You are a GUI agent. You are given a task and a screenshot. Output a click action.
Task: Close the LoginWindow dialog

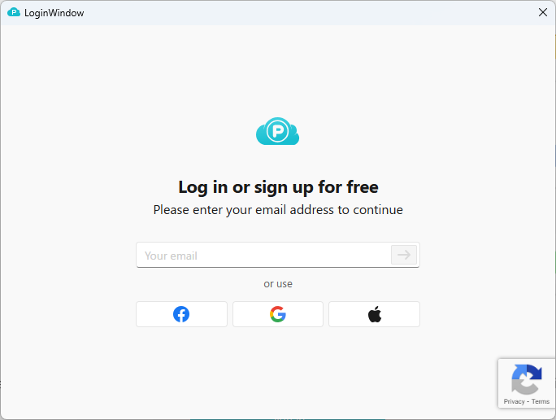[542, 12]
